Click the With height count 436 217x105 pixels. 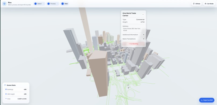(25, 94)
